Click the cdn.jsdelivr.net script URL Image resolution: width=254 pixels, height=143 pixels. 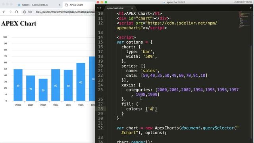[182, 23]
